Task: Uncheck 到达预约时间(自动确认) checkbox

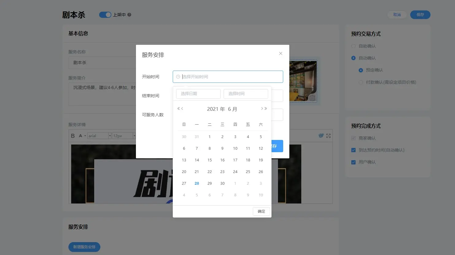Action: click(x=353, y=150)
